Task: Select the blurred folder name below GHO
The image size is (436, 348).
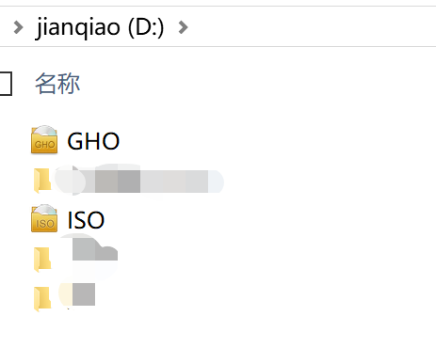Action: coord(139,181)
